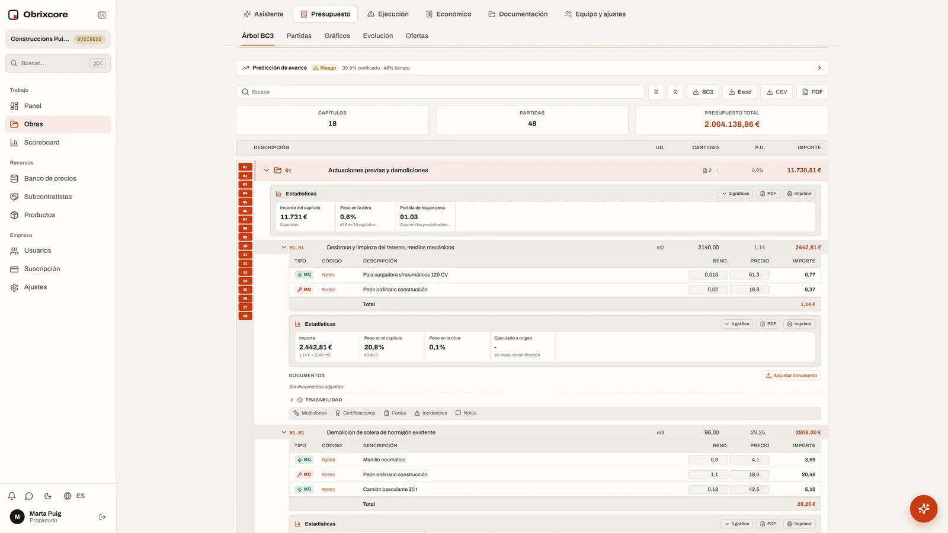This screenshot has width=948, height=533.
Task: Click Adjuntar documento button
Action: (x=792, y=375)
